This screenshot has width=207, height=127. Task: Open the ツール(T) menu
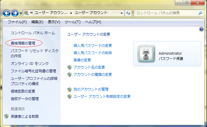[x=72, y=22]
